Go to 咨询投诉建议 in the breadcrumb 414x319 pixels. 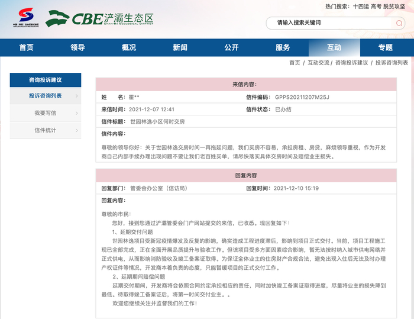click(x=351, y=63)
